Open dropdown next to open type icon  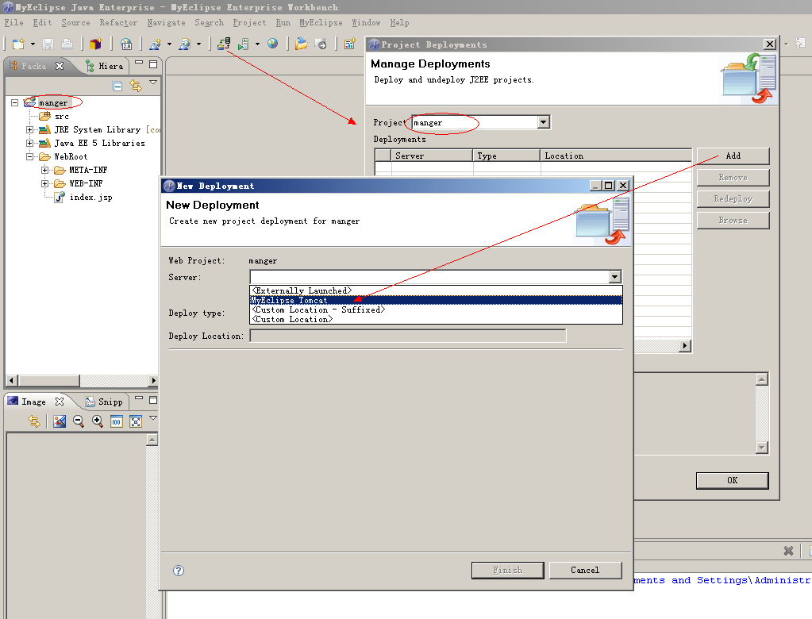(199, 44)
